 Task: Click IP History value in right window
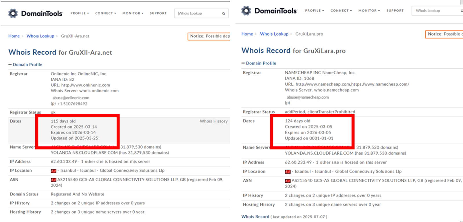click(x=333, y=195)
